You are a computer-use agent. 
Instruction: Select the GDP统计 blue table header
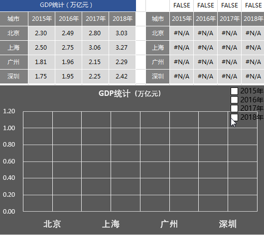click(68, 5)
